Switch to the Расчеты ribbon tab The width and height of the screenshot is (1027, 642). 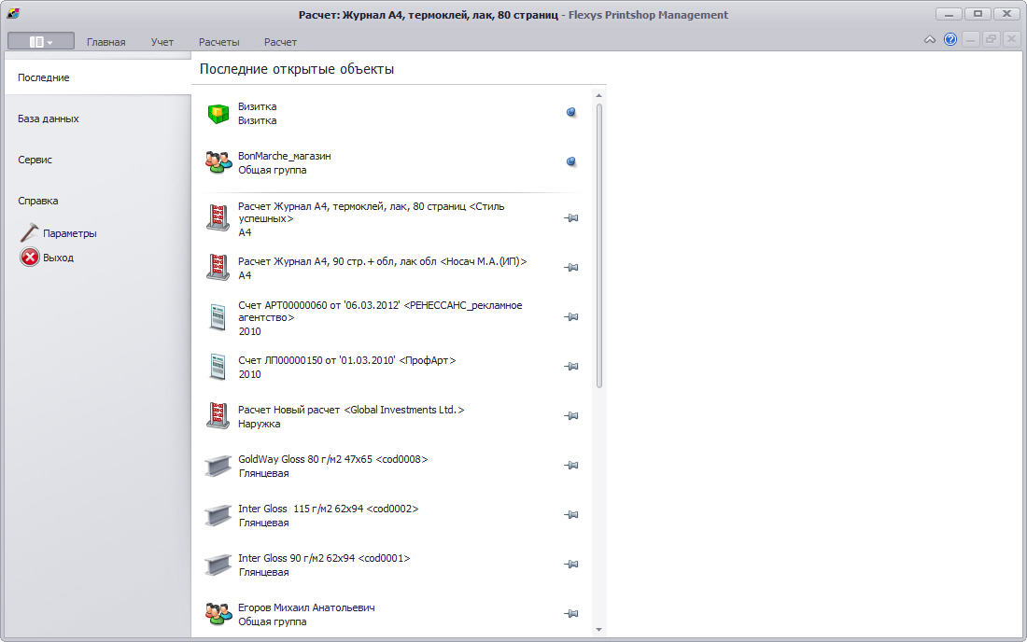coord(218,42)
